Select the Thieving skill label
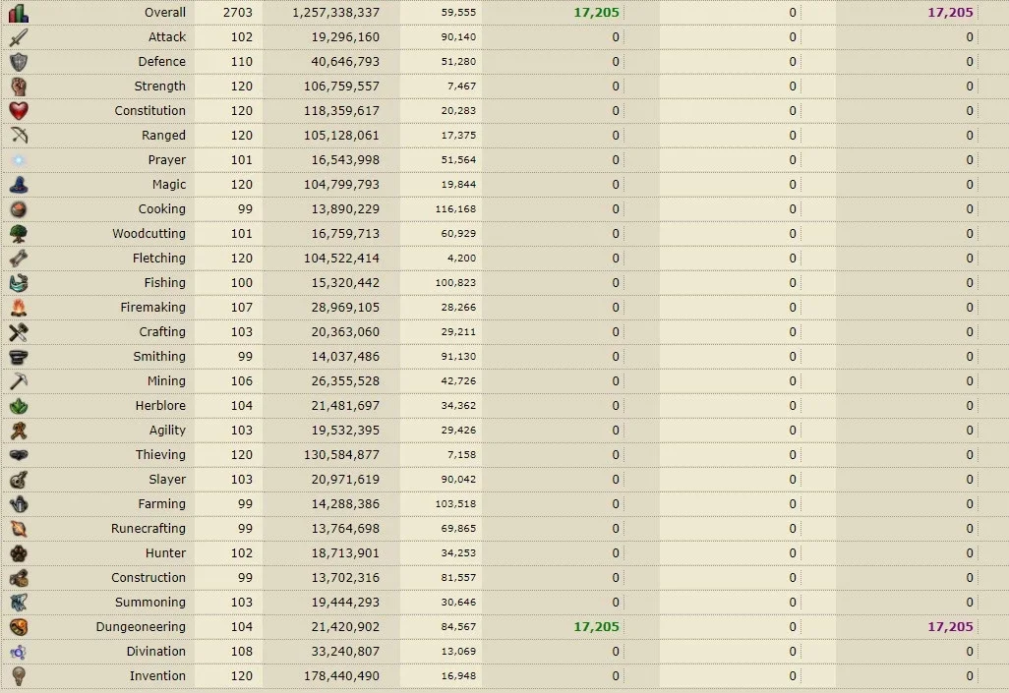 pos(160,455)
